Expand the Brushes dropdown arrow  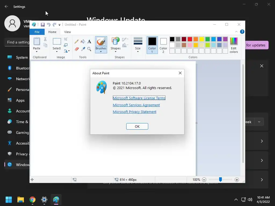[101, 52]
